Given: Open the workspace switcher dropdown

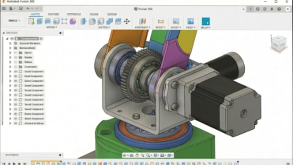Looking at the screenshot, I should tap(14, 21).
